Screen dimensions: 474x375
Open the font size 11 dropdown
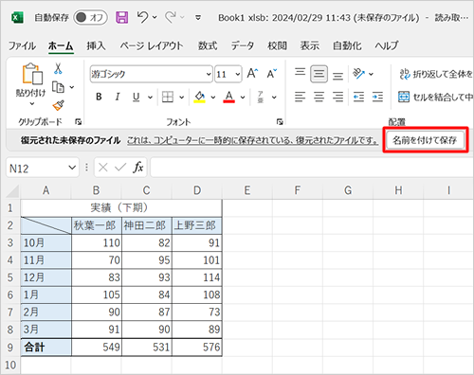click(x=238, y=75)
